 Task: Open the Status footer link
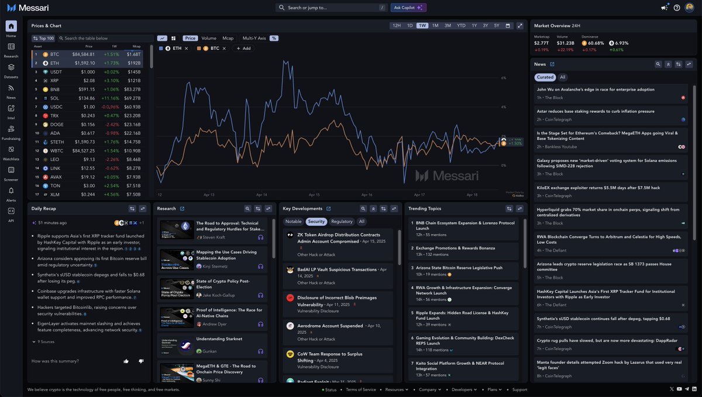coord(331,389)
